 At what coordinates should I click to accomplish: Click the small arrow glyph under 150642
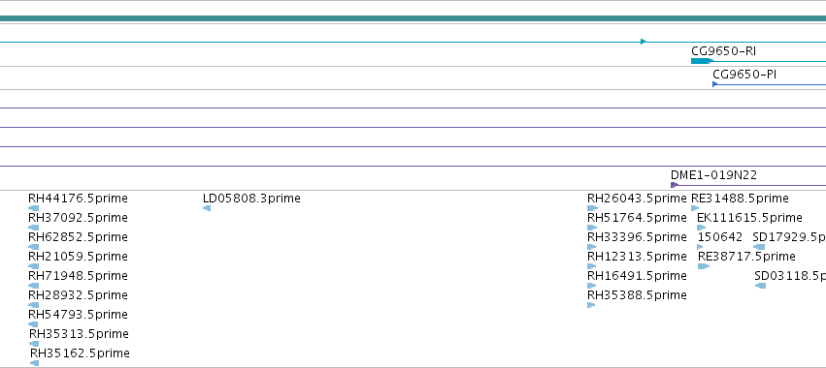click(700, 247)
